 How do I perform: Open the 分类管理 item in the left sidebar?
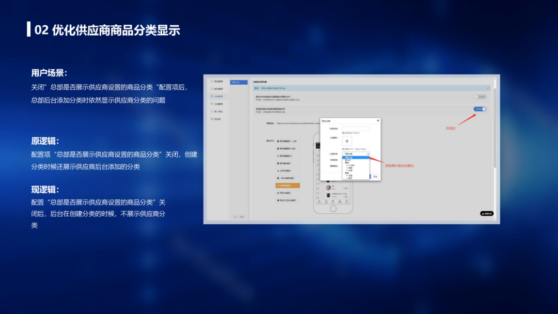coord(216,97)
